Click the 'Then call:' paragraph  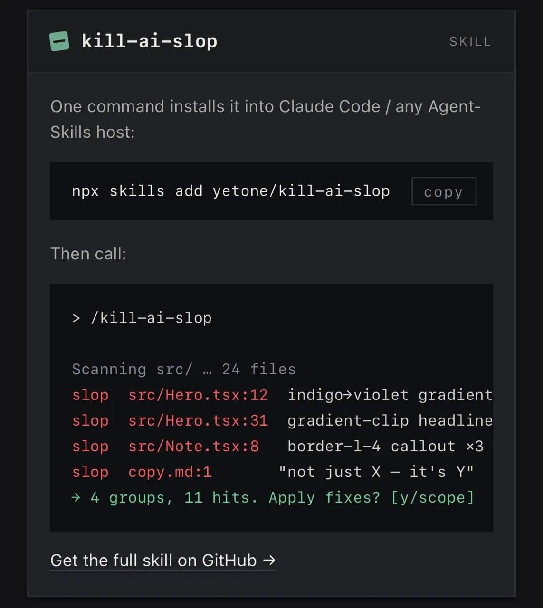(88, 254)
